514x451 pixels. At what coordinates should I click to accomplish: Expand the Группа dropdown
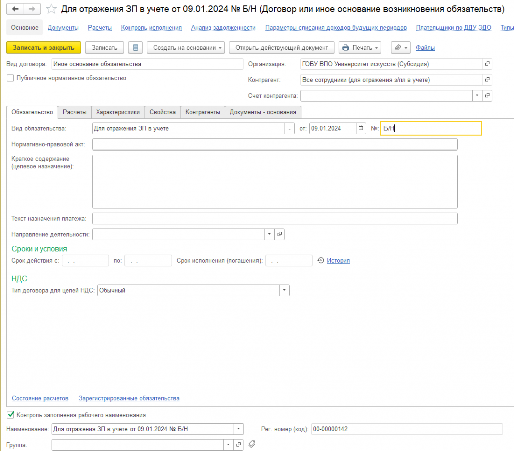(228, 445)
